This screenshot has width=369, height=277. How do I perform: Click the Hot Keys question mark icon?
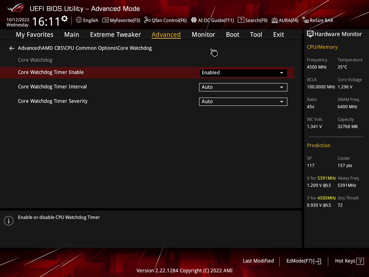[x=360, y=261]
